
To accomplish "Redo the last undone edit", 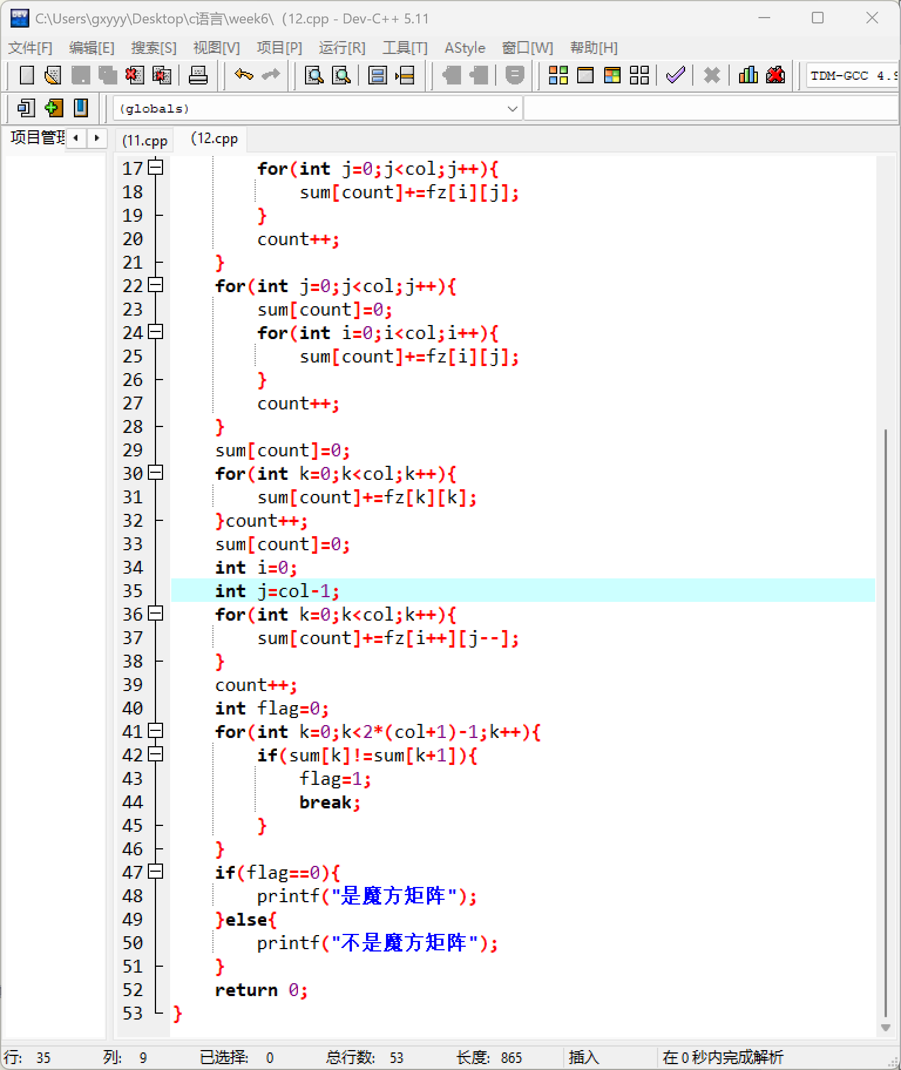I will point(271,75).
